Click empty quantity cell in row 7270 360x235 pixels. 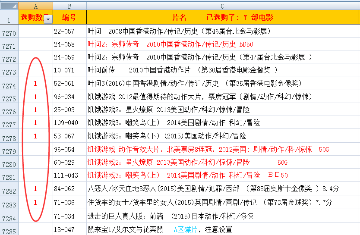pos(35,31)
